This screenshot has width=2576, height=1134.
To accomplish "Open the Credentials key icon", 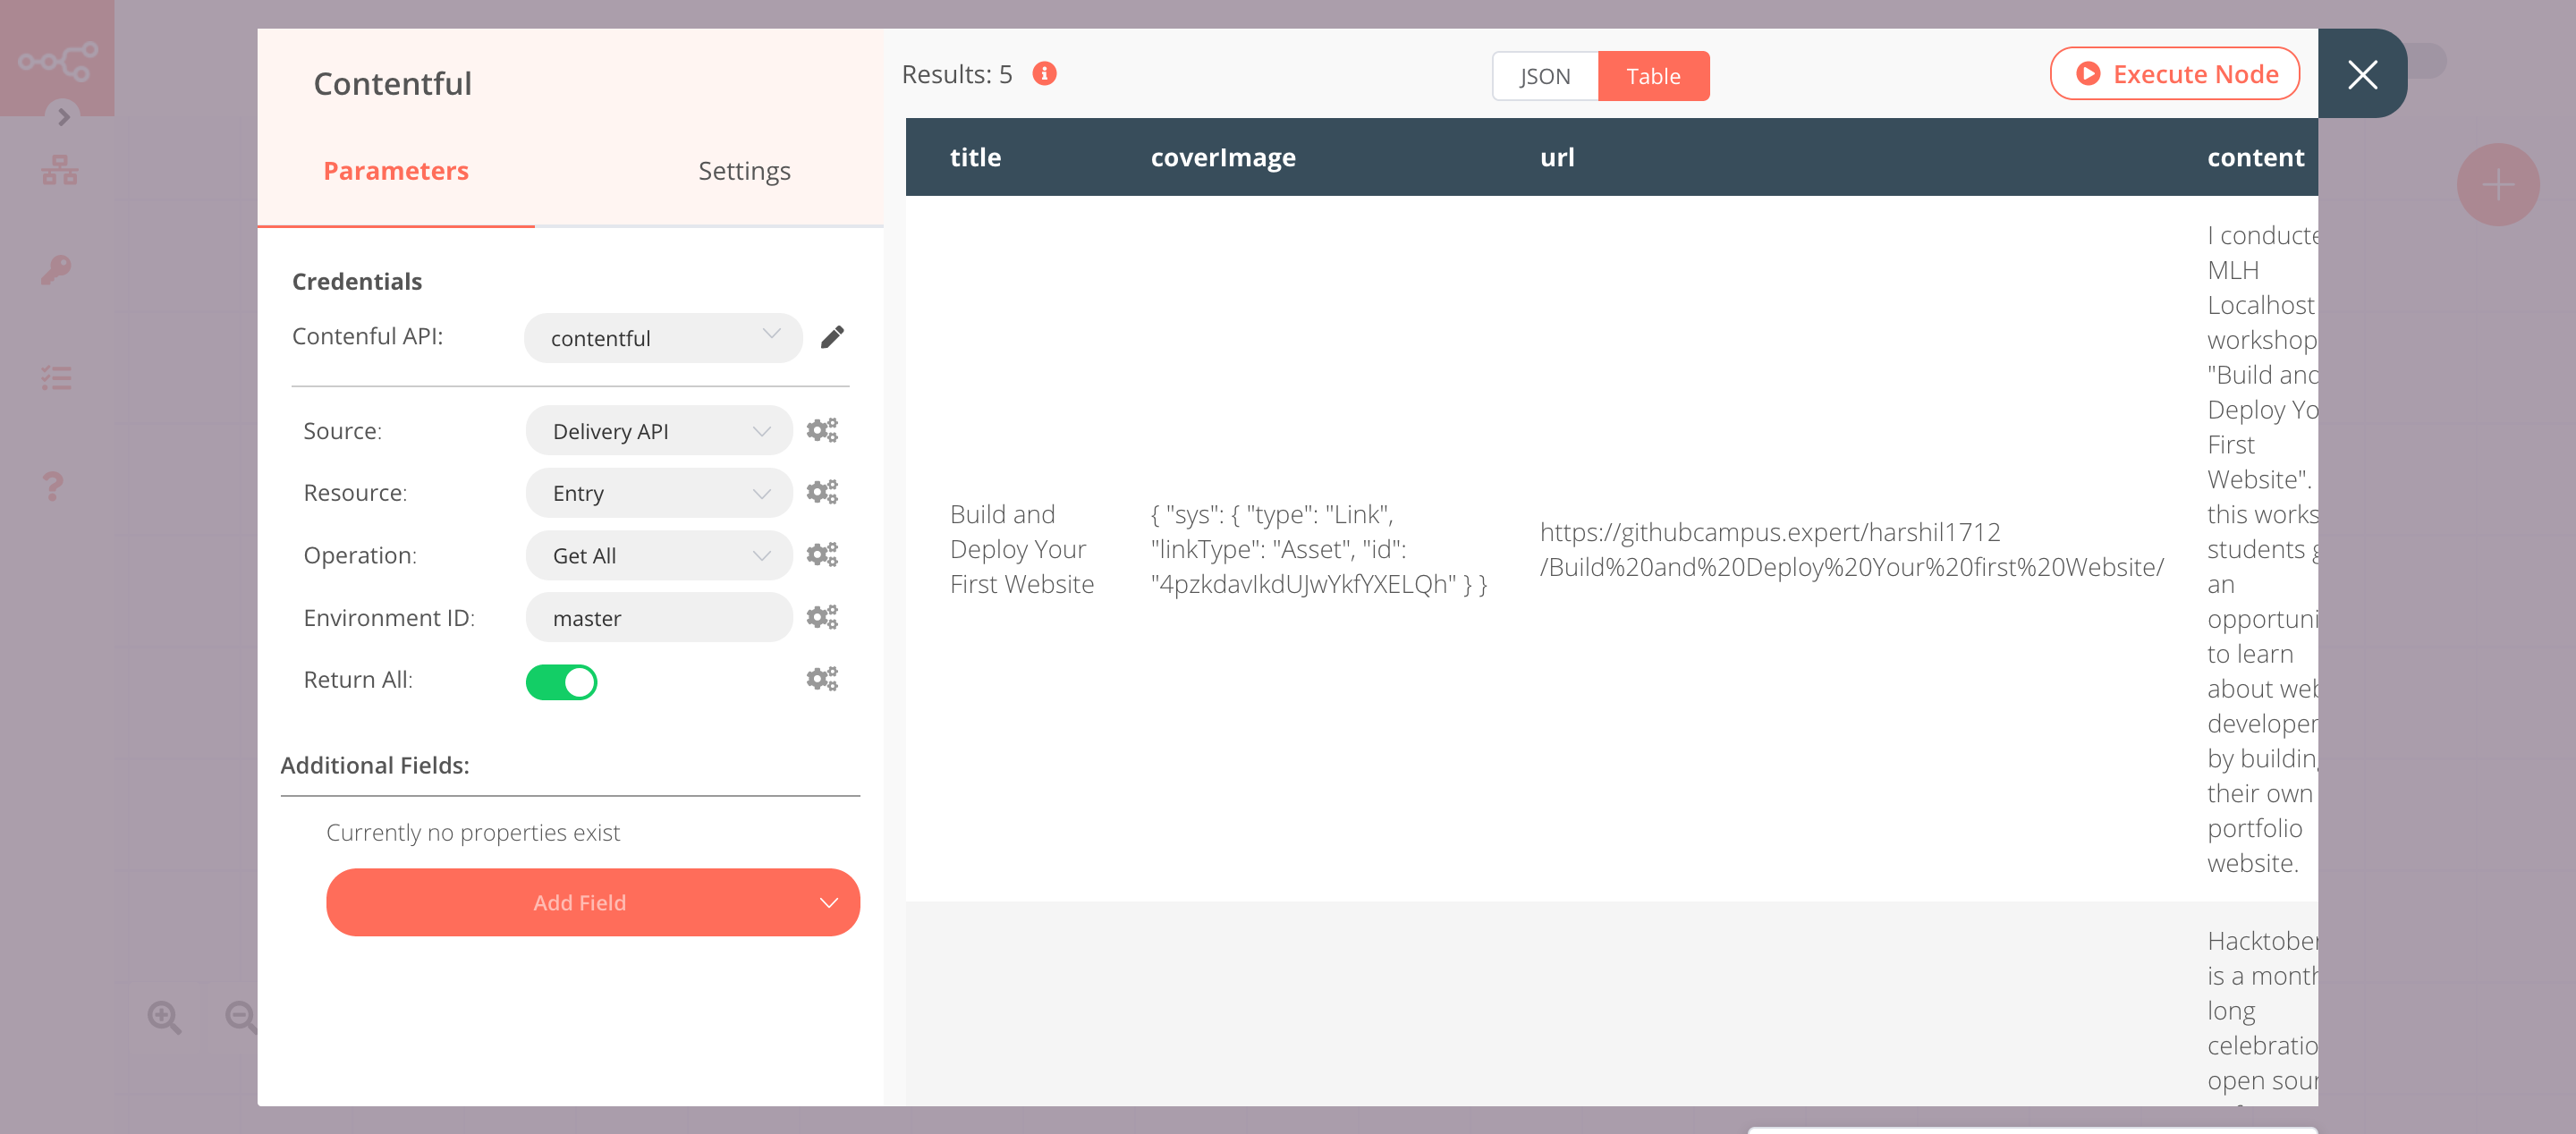I will [56, 269].
